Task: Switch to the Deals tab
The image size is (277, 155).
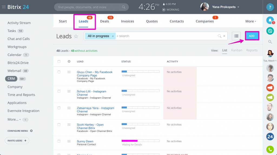Action: click(x=105, y=21)
